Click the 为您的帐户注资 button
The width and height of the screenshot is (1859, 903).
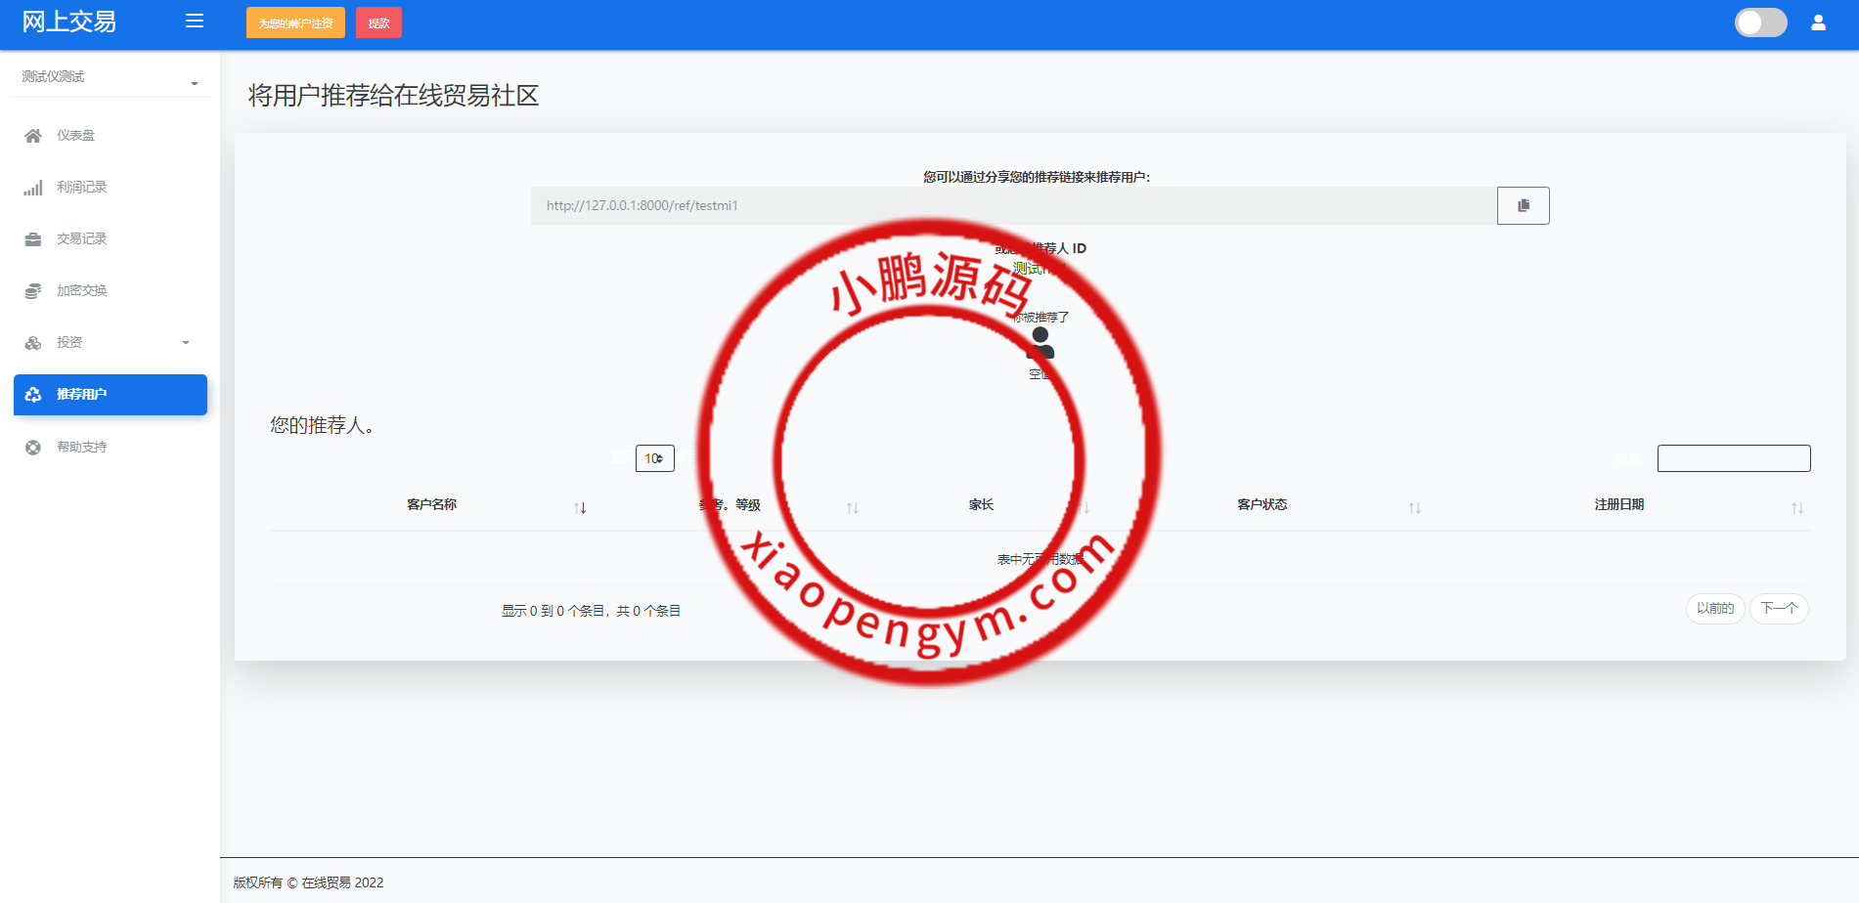click(294, 21)
